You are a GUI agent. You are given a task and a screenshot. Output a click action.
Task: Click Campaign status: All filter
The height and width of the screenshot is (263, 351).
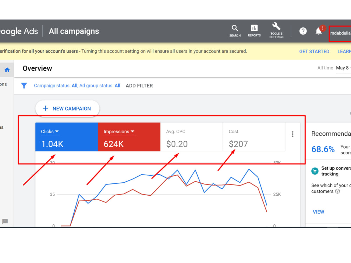[x=55, y=86]
